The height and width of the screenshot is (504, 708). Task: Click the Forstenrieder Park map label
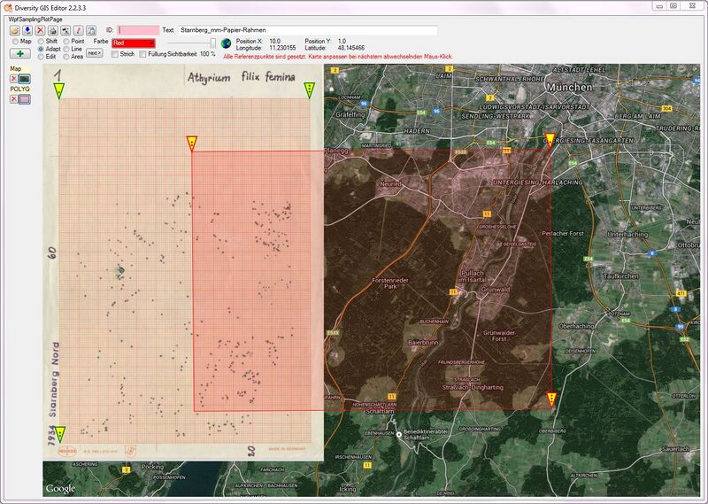390,283
